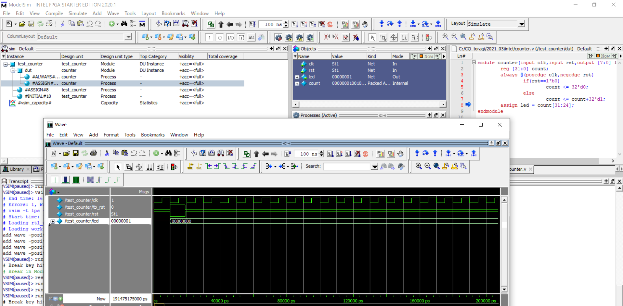Collapse the test_counter tree node
The width and height of the screenshot is (623, 306).
click(6, 64)
